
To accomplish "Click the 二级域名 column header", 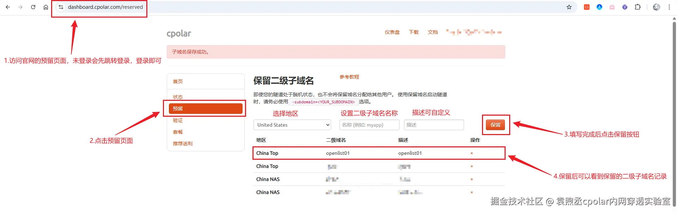I will pos(336,140).
